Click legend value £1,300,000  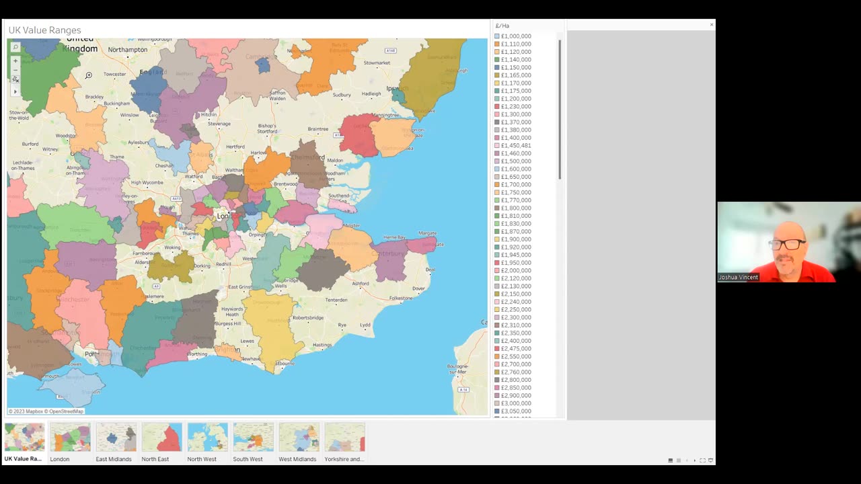click(x=516, y=114)
